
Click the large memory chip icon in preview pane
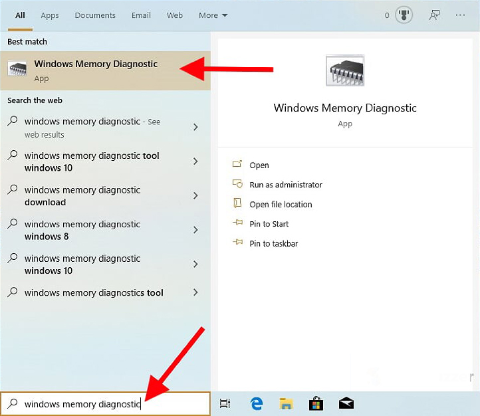coord(345,70)
